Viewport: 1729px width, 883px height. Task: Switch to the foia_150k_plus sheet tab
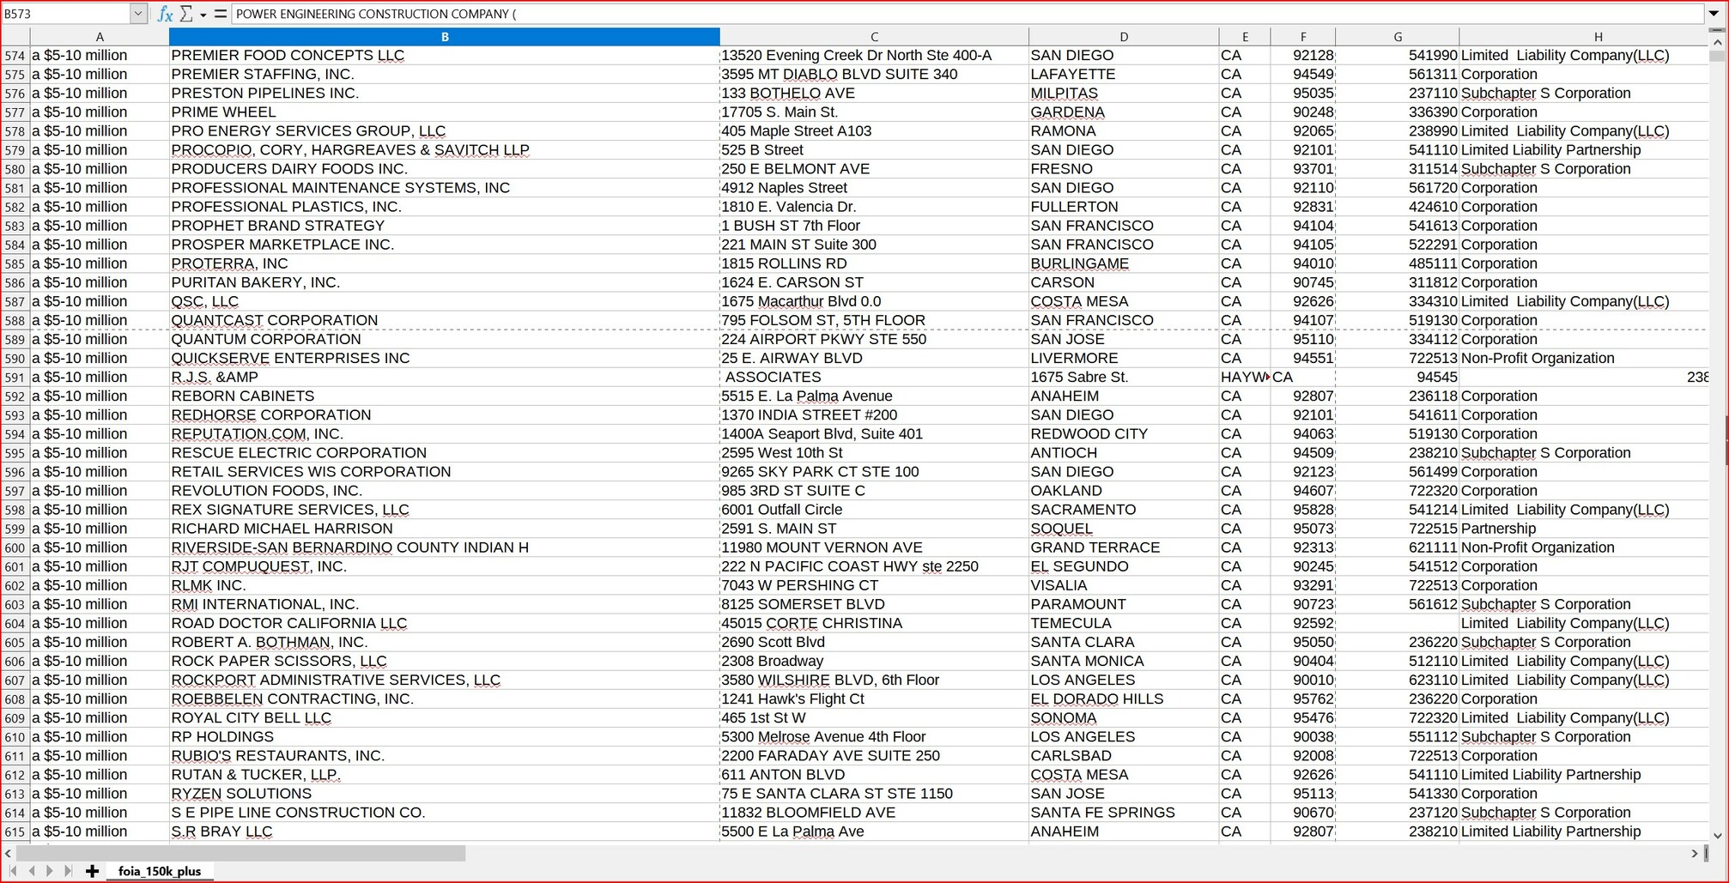[160, 871]
